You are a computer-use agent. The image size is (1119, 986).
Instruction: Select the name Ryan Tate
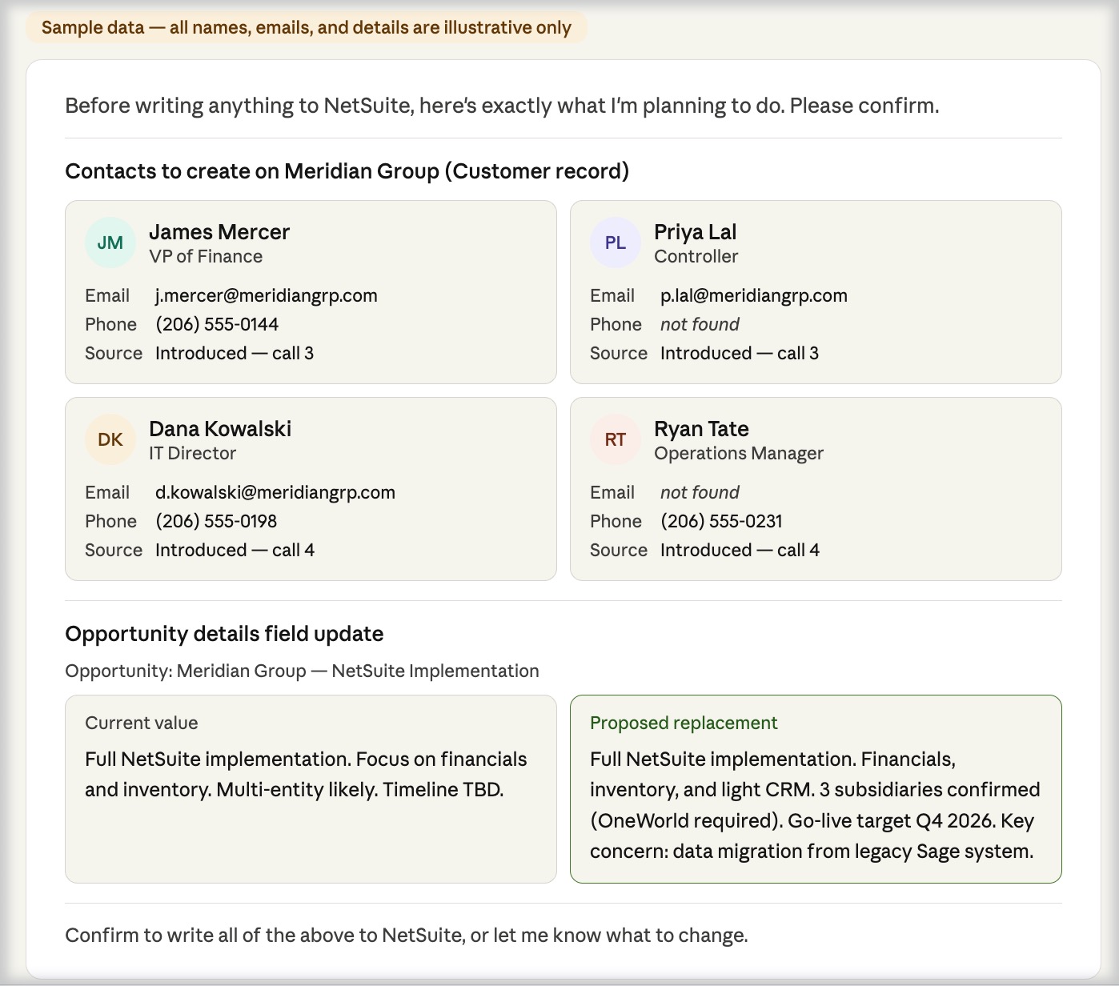(701, 429)
